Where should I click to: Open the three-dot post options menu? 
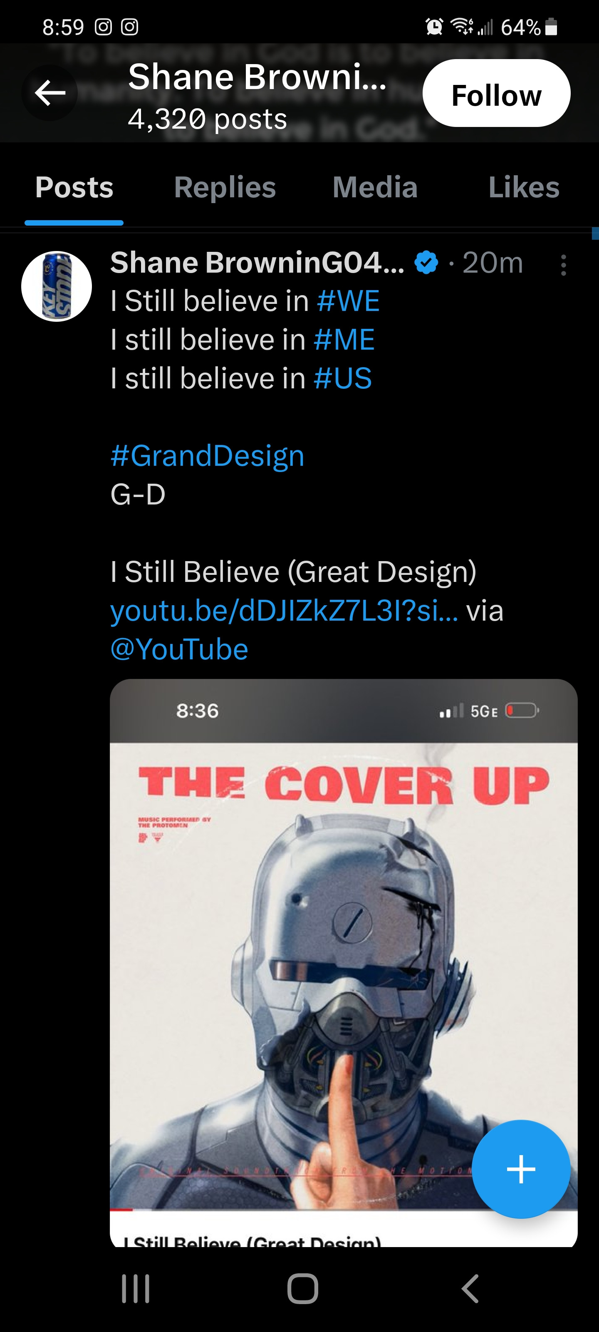[563, 265]
